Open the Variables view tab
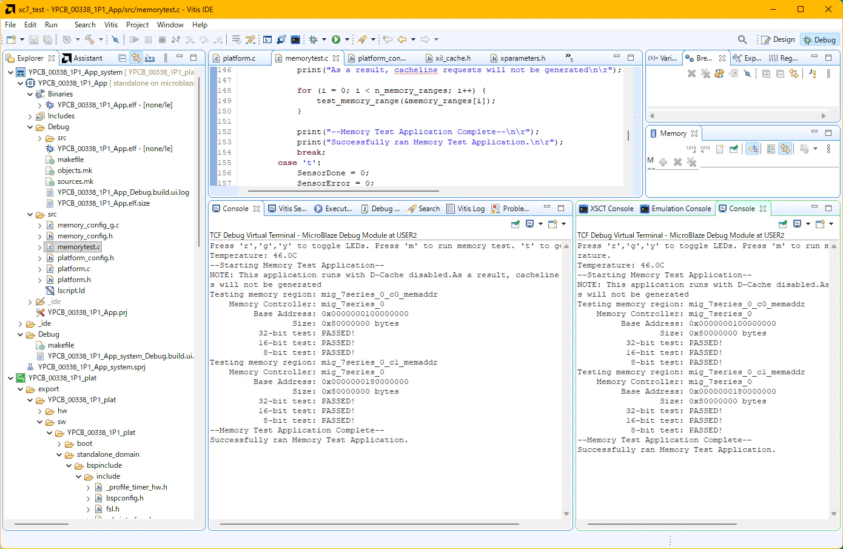 tap(663, 58)
